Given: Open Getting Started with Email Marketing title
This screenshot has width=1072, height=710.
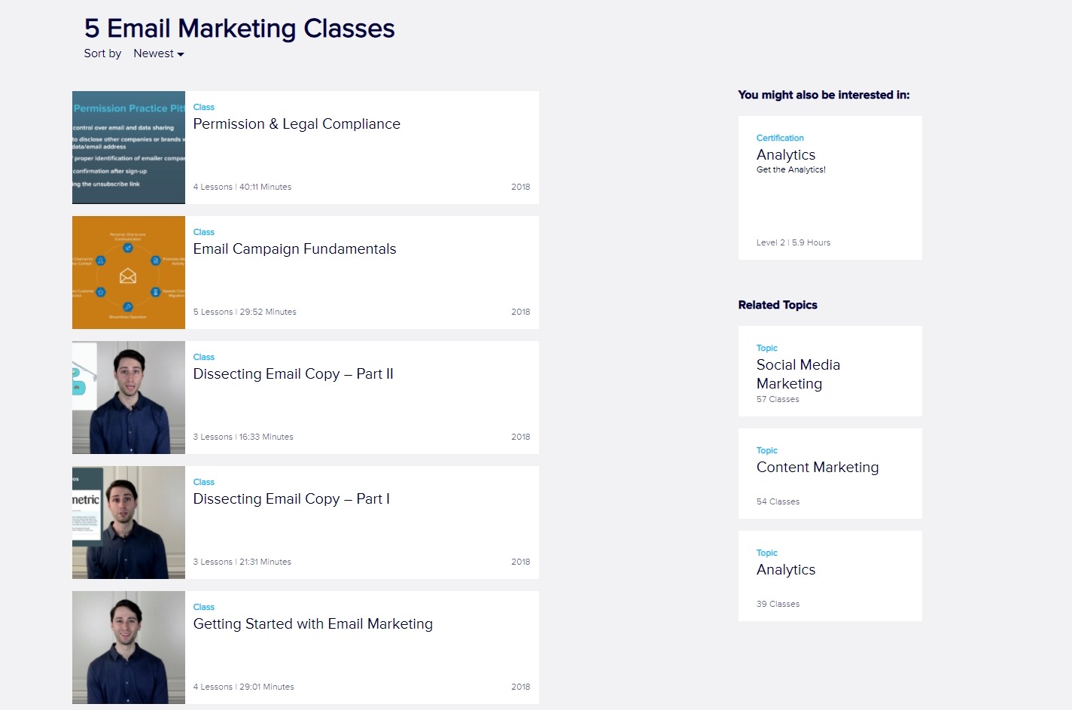Looking at the screenshot, I should click(x=312, y=624).
